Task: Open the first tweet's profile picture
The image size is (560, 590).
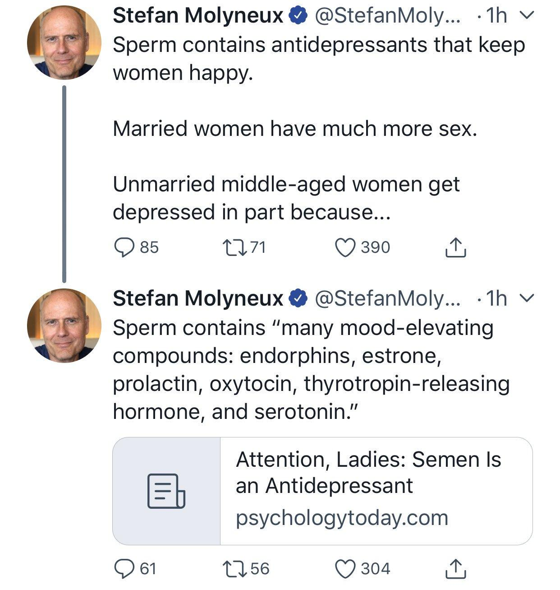Action: (x=64, y=42)
